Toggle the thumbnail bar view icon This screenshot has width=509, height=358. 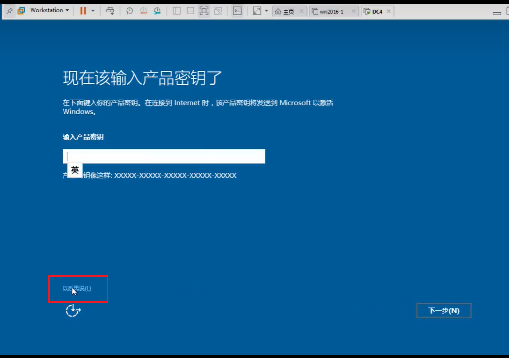190,11
